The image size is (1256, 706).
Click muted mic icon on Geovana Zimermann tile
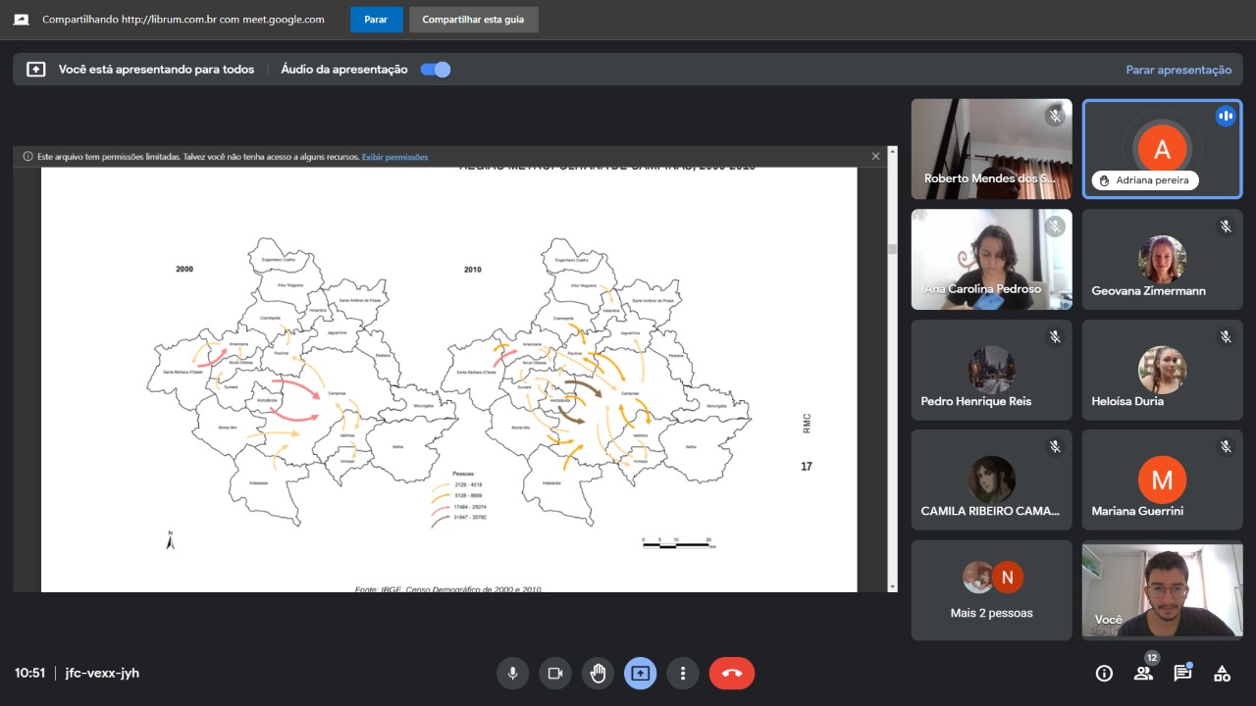1226,227
